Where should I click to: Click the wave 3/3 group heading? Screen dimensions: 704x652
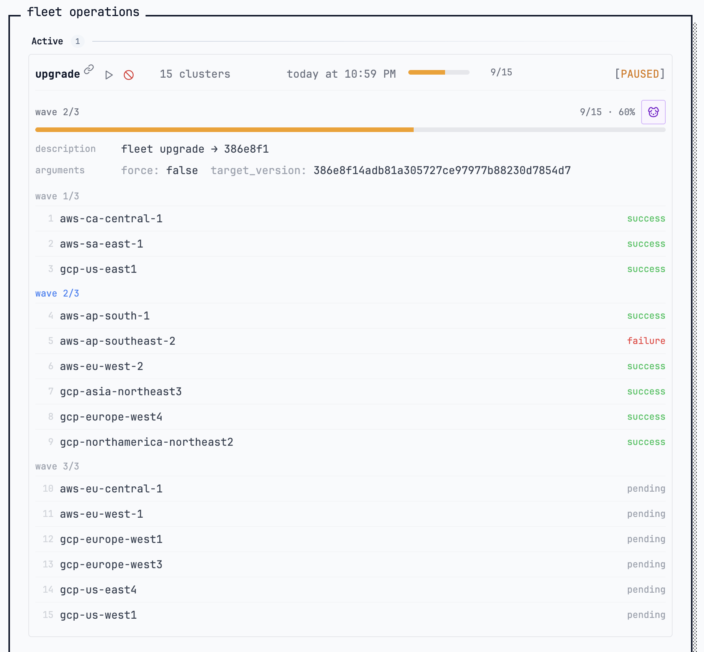click(57, 466)
